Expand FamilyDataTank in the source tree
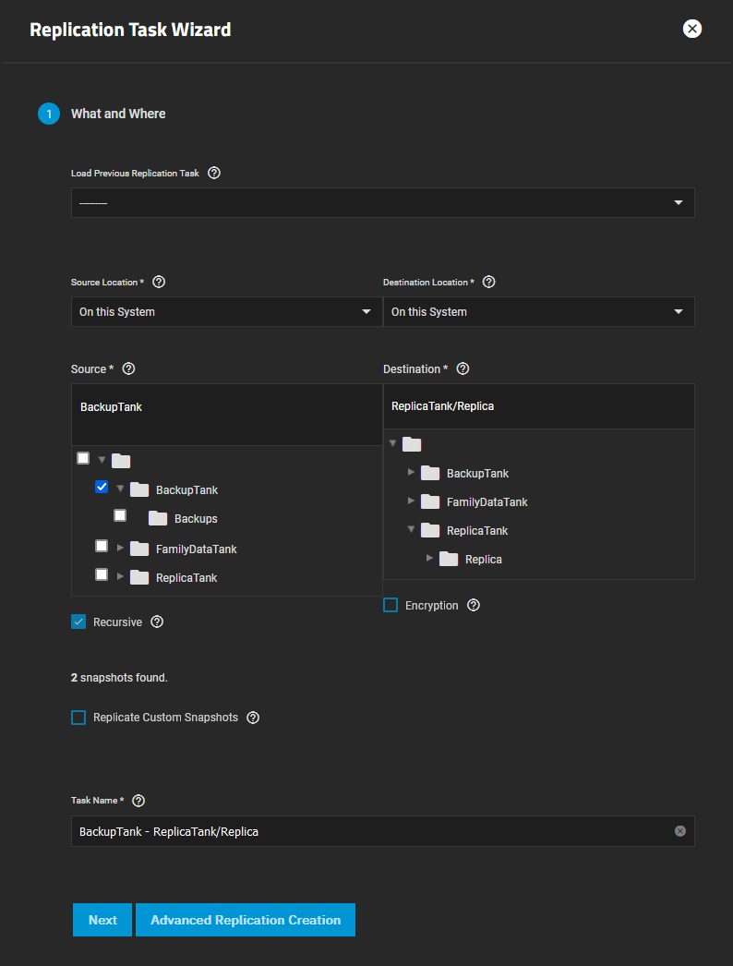This screenshot has width=733, height=966. [x=120, y=548]
